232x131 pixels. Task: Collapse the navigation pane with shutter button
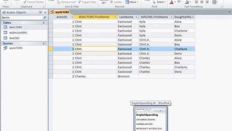[x=45, y=12]
